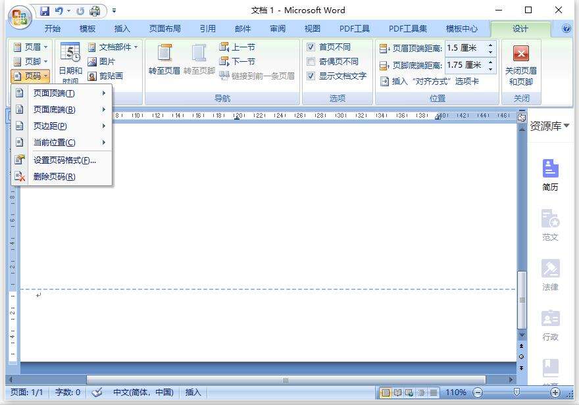This screenshot has width=579, height=405.
Task: Click the 页面: 1/1 status indicator
Action: point(26,392)
